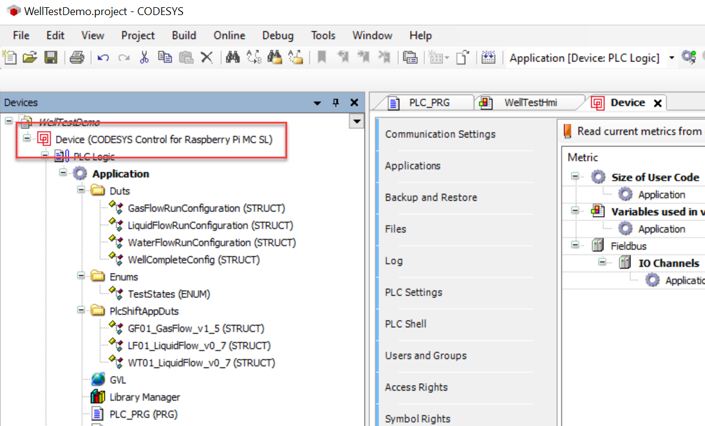Save the project with the disk icon
The width and height of the screenshot is (705, 426).
tap(51, 58)
